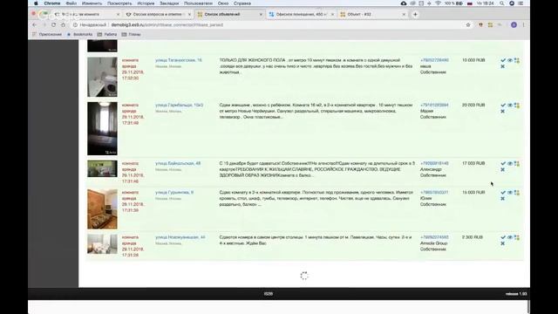Open Приложения in the bookmarks bar
This screenshot has height=314, width=558.
point(46,35)
